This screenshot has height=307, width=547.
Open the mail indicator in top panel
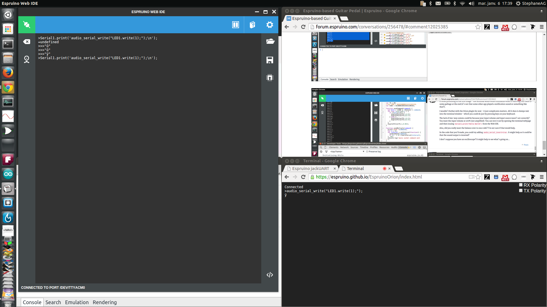438,3
